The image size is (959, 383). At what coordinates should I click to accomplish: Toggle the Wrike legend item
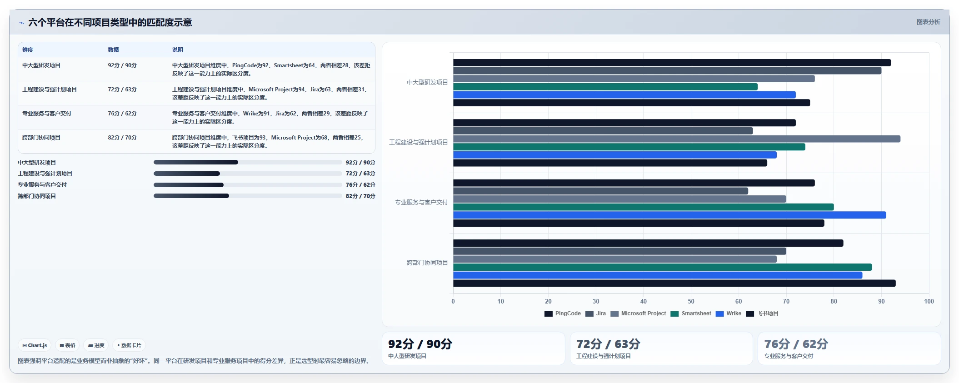click(728, 313)
